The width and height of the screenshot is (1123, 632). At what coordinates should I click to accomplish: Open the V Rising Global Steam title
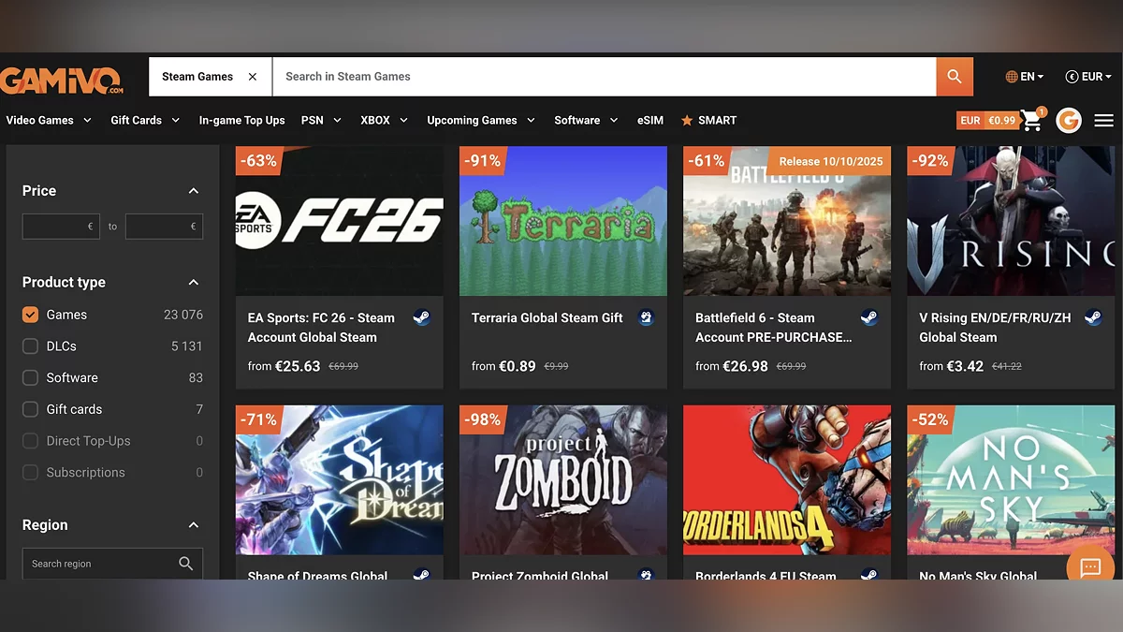tap(995, 328)
